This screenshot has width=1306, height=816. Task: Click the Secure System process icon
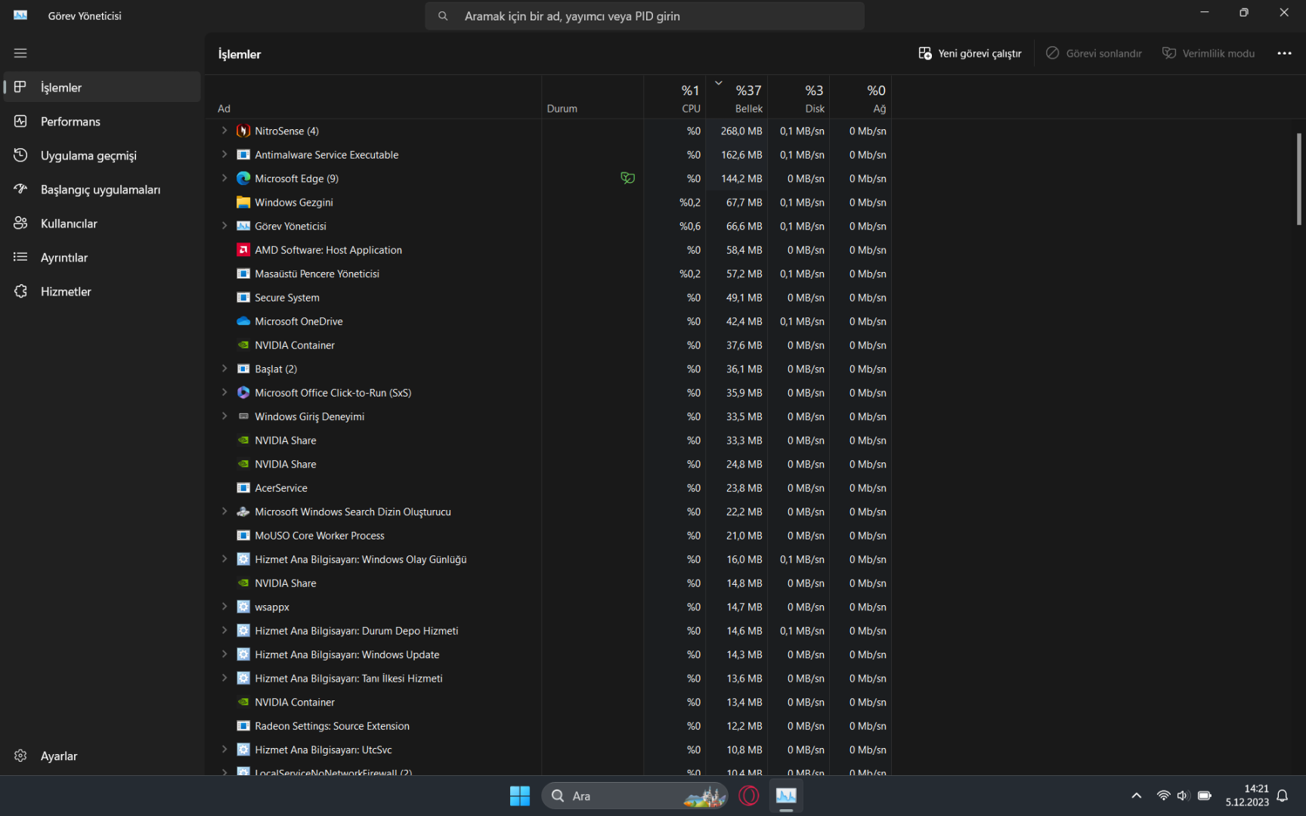point(243,298)
